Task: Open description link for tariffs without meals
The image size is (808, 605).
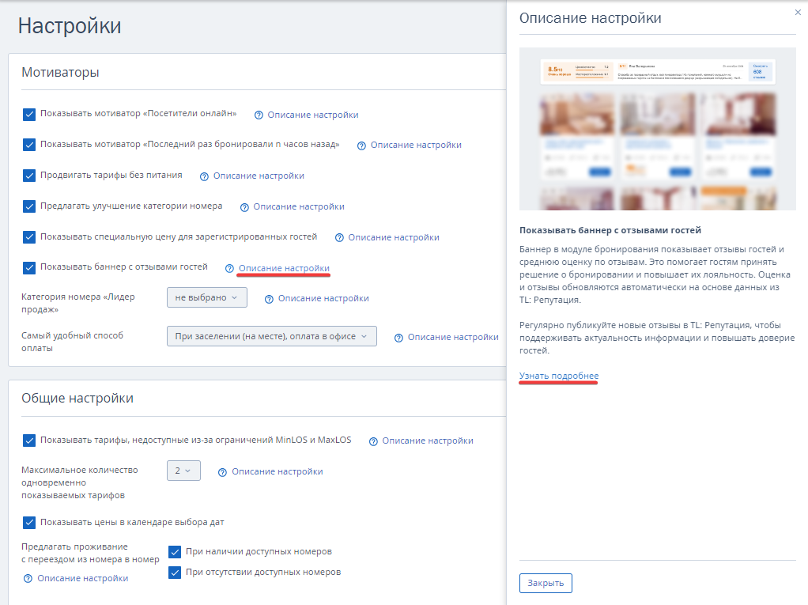Action: pos(259,176)
